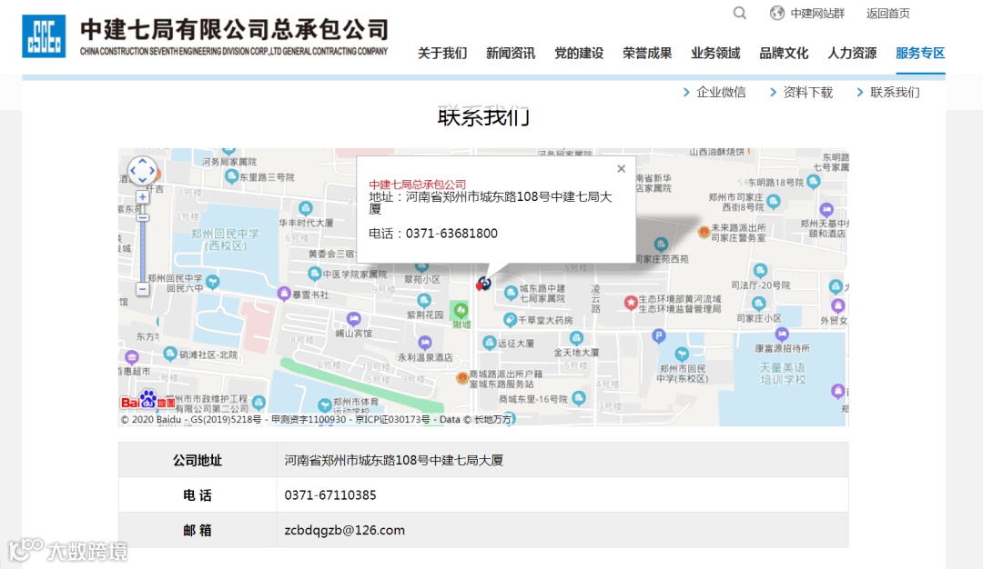Select the 司法厅-20号院 map marker
The width and height of the screenshot is (983, 569).
pyautogui.click(x=760, y=271)
